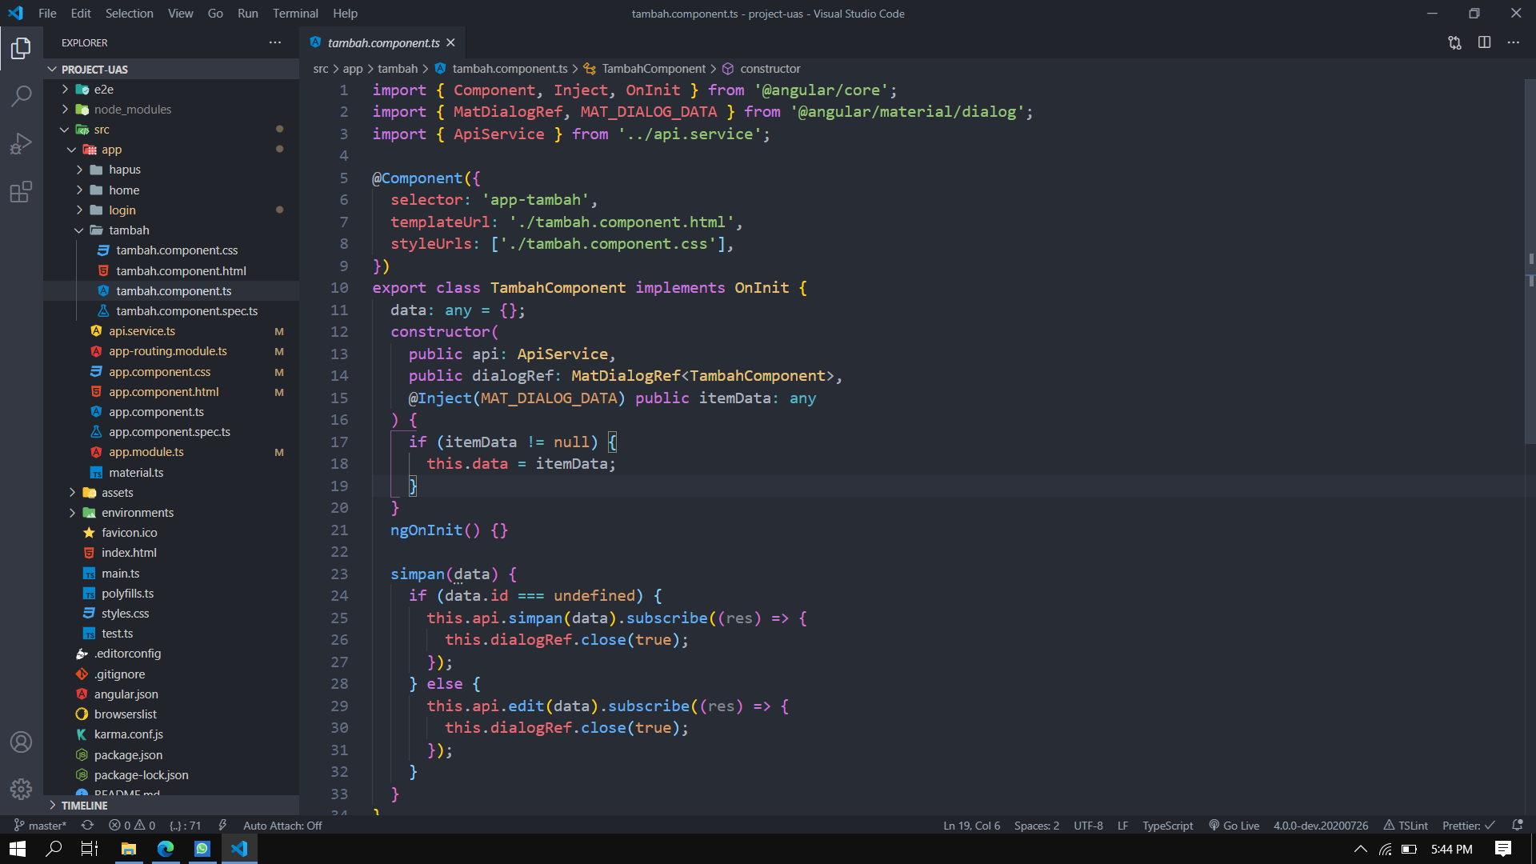
Task: Click the notifications bell in status bar
Action: pos(1518,825)
